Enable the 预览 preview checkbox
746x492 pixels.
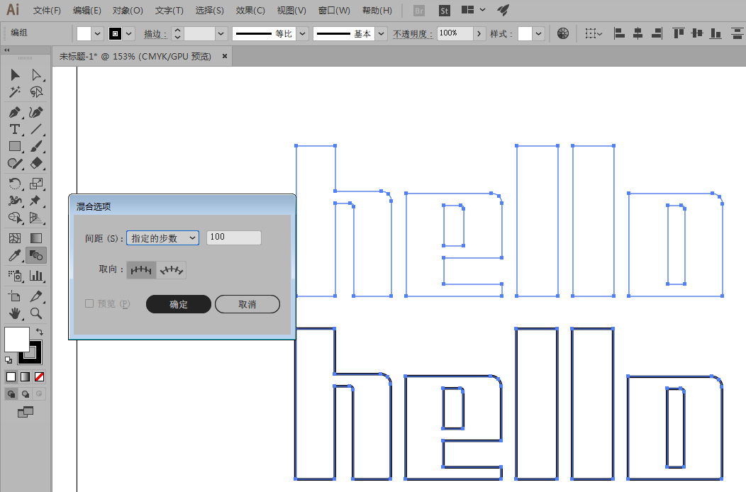tap(89, 303)
